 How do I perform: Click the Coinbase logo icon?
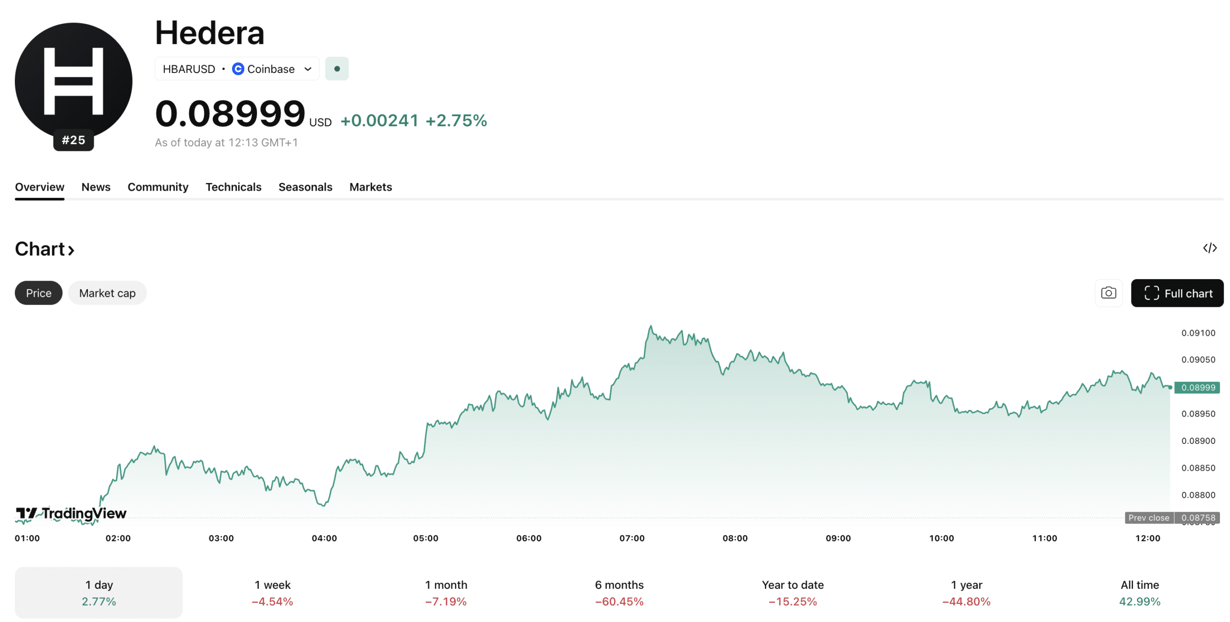[x=237, y=69]
